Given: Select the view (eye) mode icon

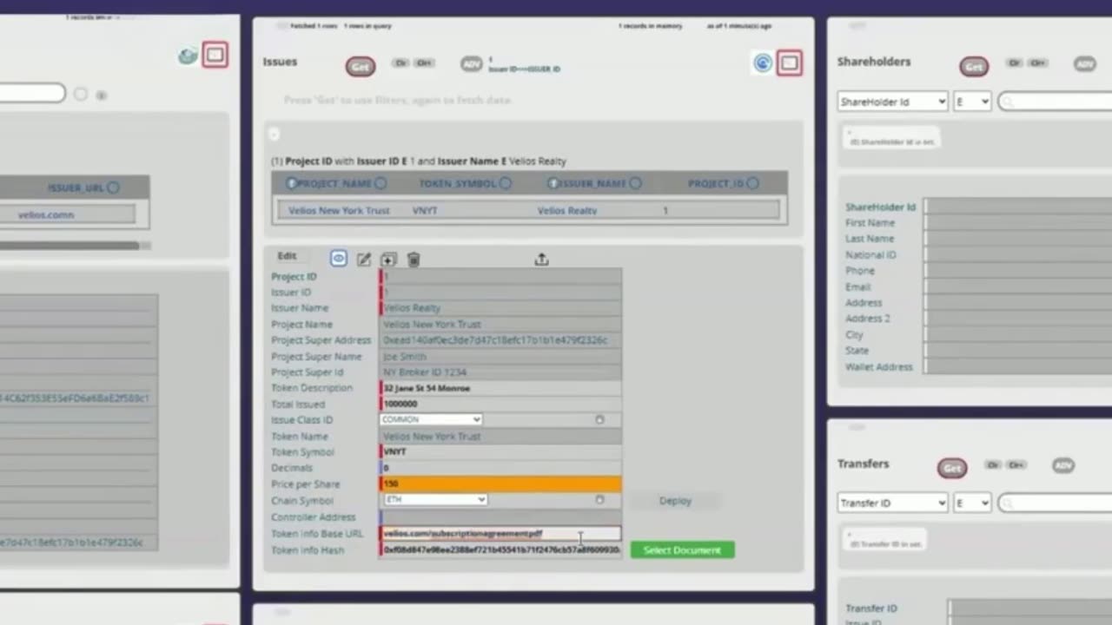Looking at the screenshot, I should click(x=339, y=259).
